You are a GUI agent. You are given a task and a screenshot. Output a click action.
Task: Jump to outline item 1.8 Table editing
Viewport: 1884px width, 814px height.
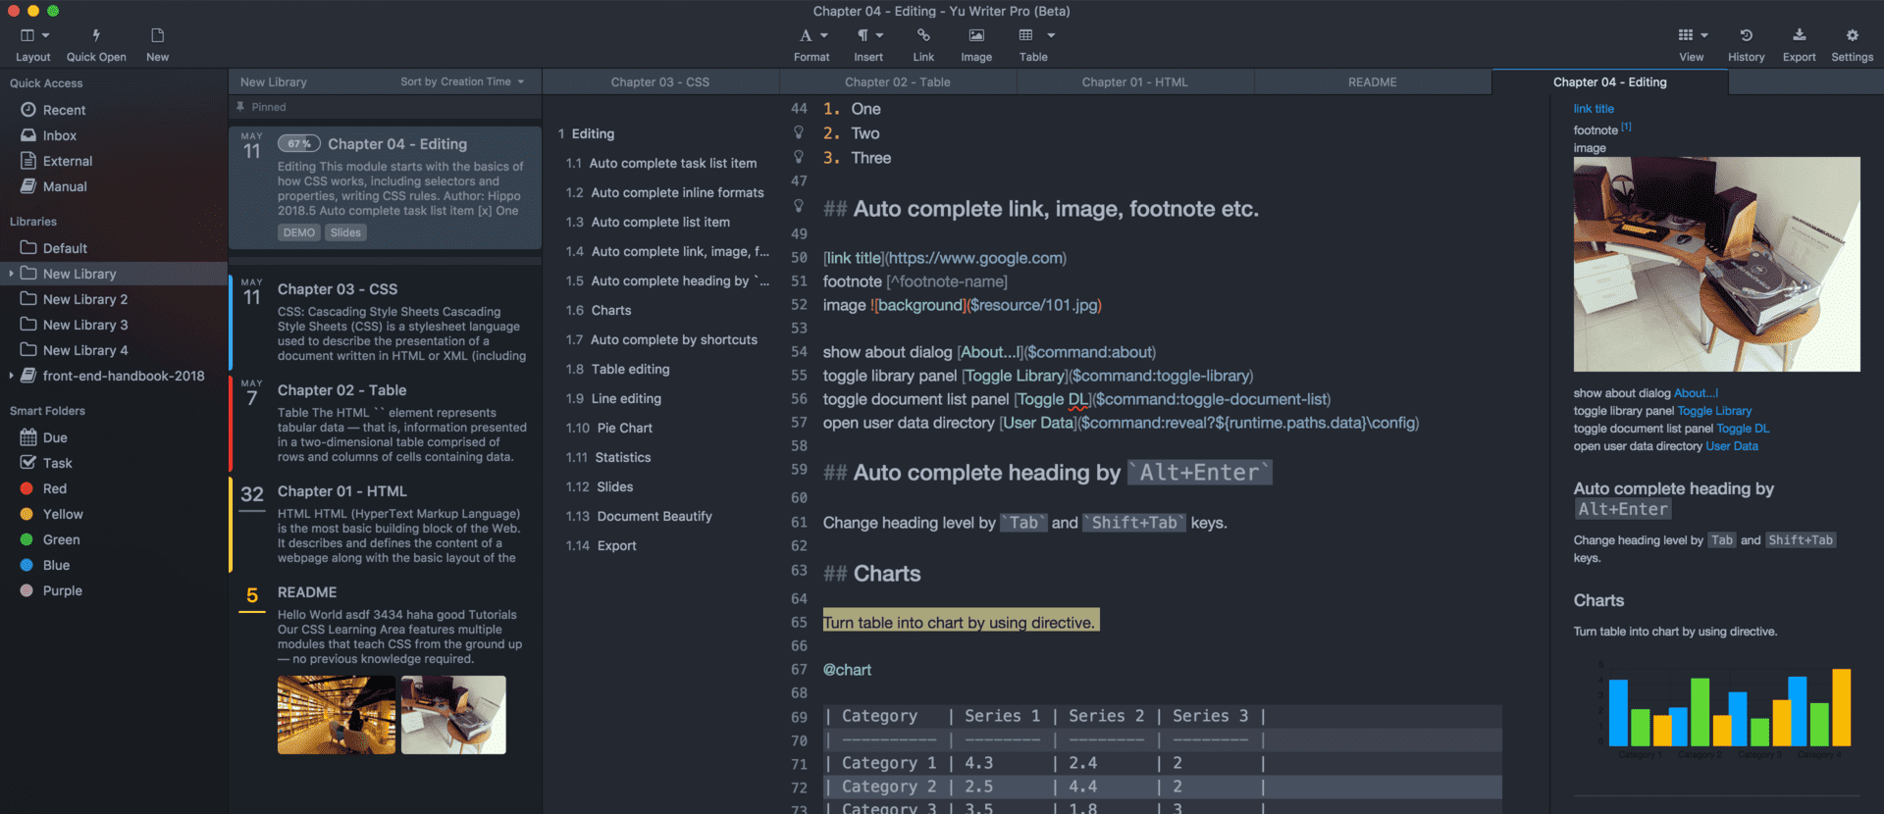point(617,369)
